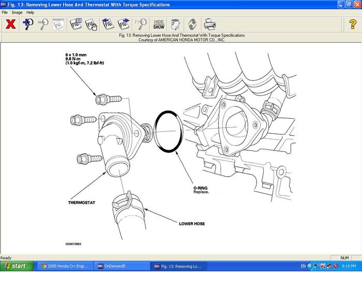The width and height of the screenshot is (362, 295).
Task: Open help with the yellow question mark
Action: point(353,24)
